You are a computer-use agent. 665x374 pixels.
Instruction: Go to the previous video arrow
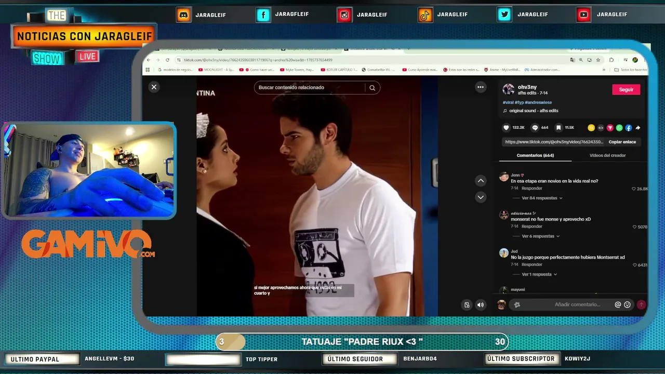click(481, 181)
